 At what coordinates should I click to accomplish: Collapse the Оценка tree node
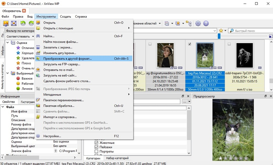8,43
